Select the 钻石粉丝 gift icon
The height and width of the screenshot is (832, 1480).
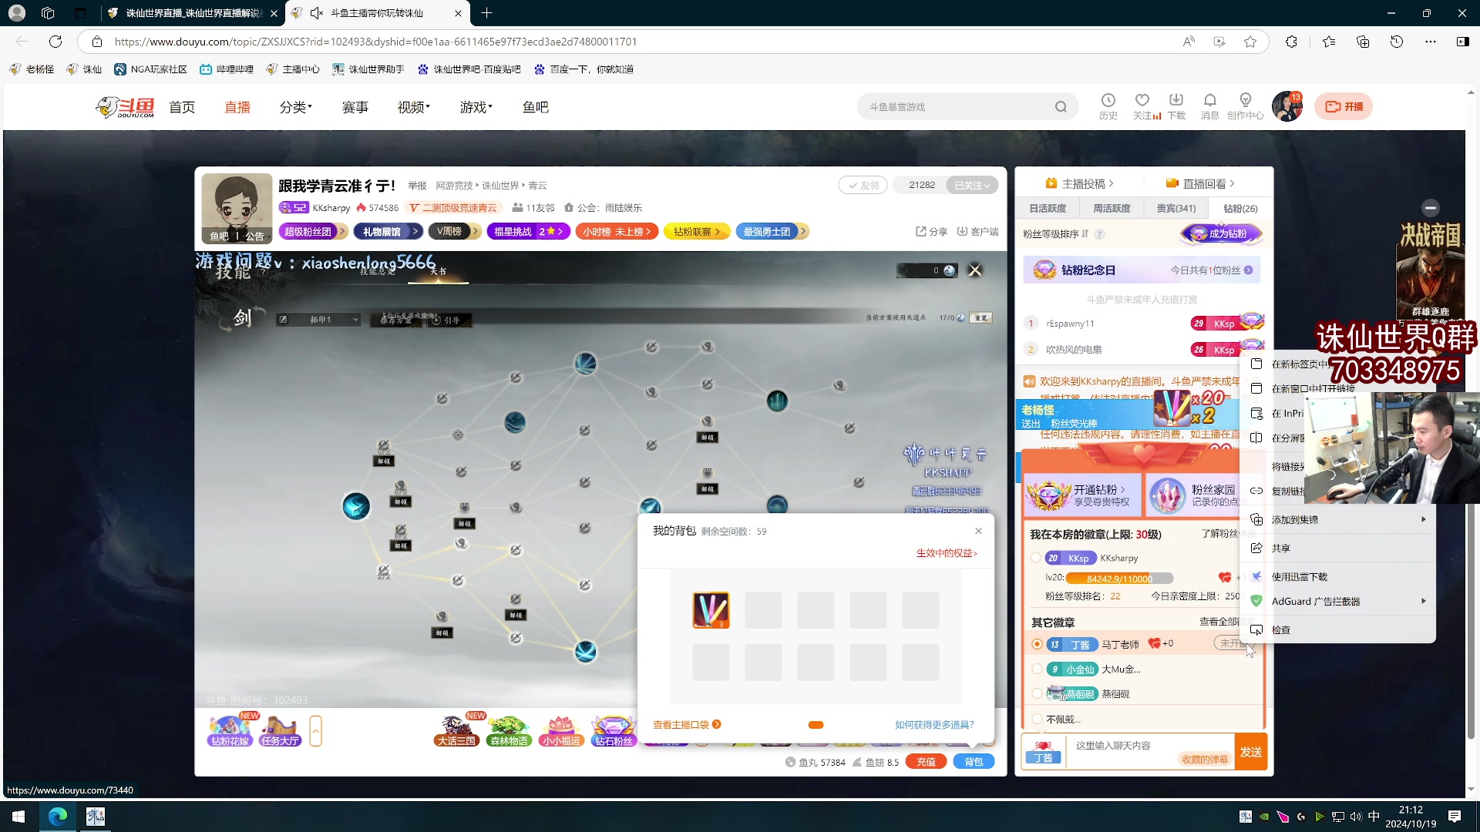tap(614, 730)
